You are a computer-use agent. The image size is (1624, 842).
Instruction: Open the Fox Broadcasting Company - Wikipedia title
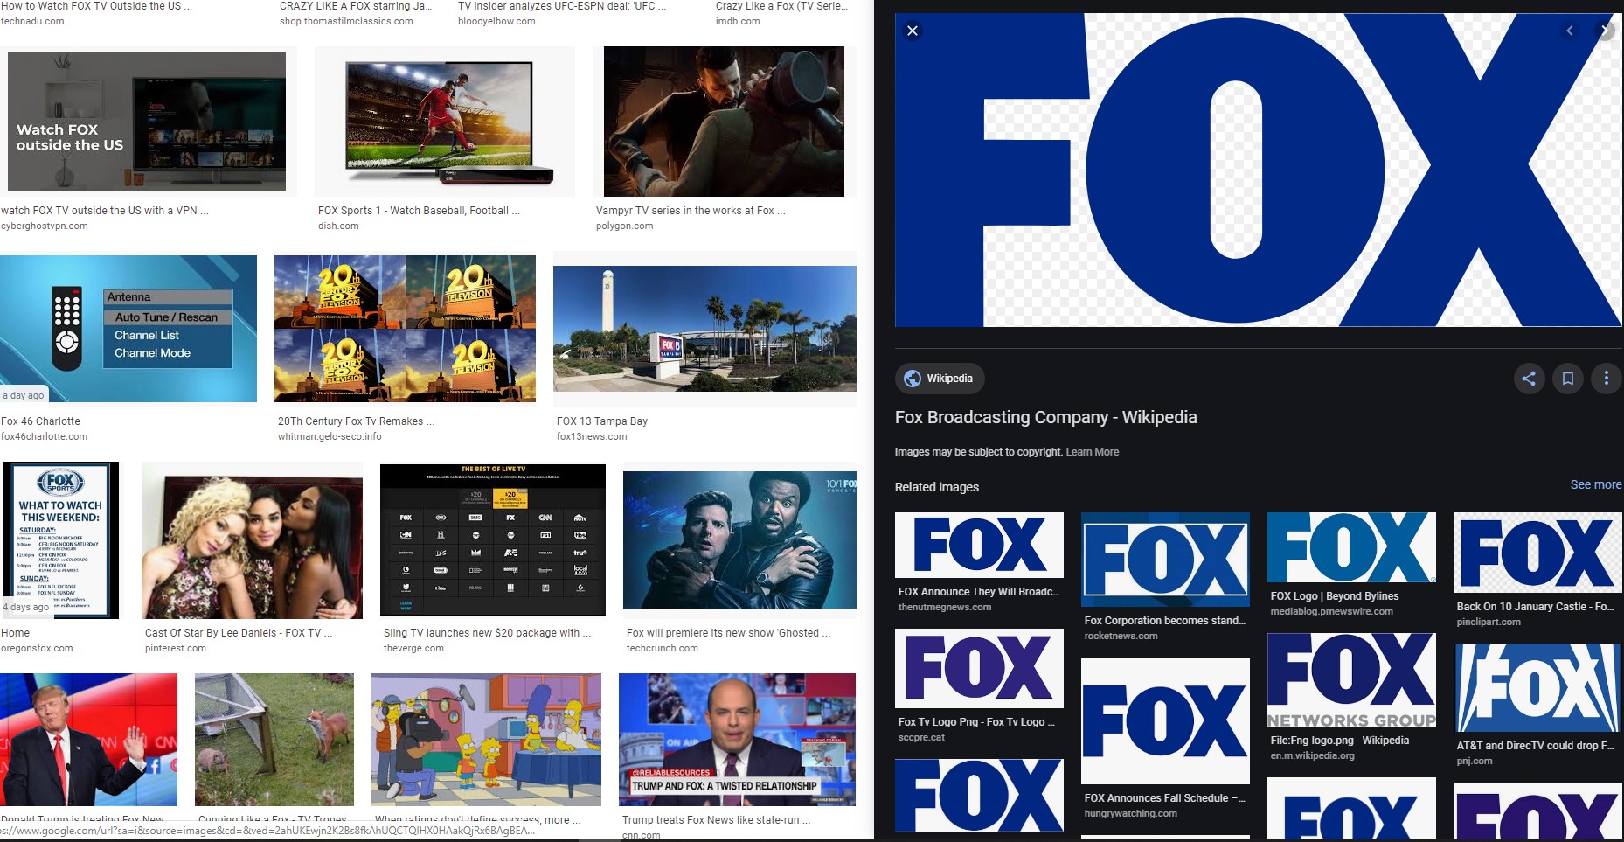1045,417
